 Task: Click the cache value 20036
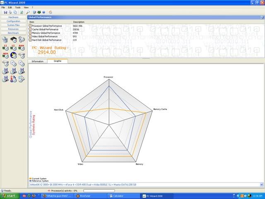(x=76, y=29)
